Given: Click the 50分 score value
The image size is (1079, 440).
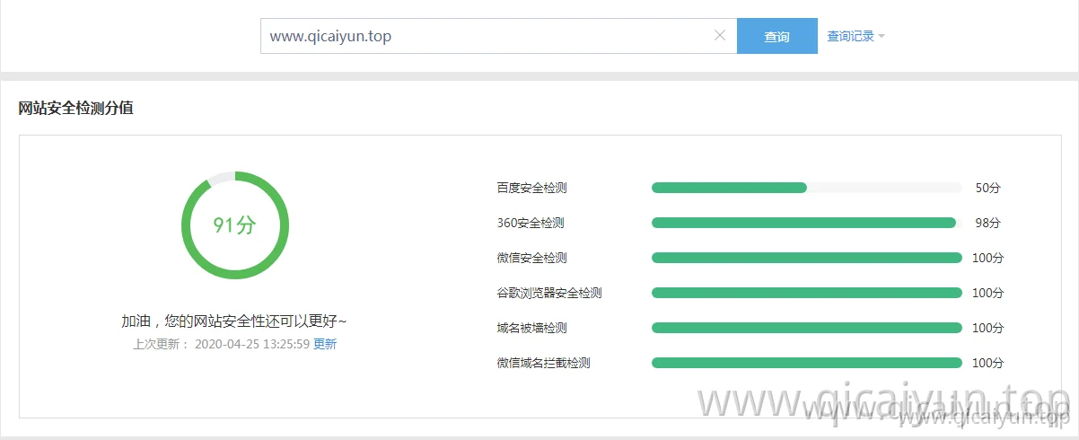Looking at the screenshot, I should [x=987, y=188].
